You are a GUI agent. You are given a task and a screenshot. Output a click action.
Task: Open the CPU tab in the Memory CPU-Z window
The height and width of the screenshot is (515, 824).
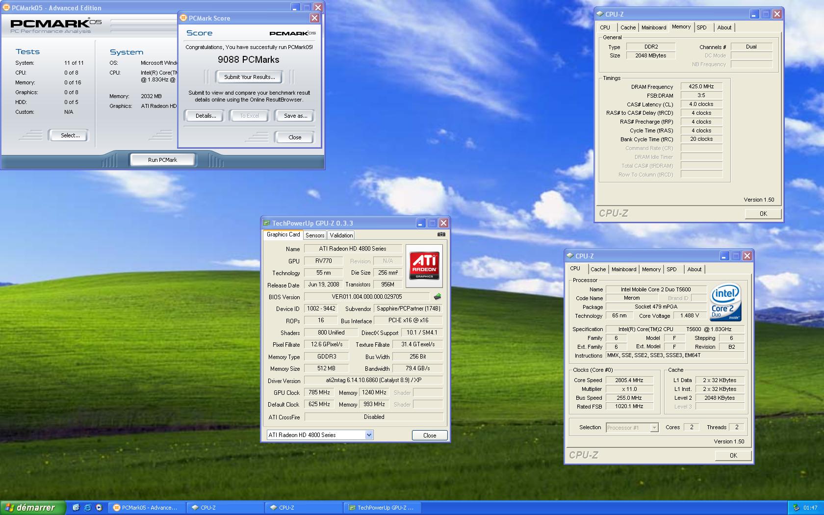point(605,27)
